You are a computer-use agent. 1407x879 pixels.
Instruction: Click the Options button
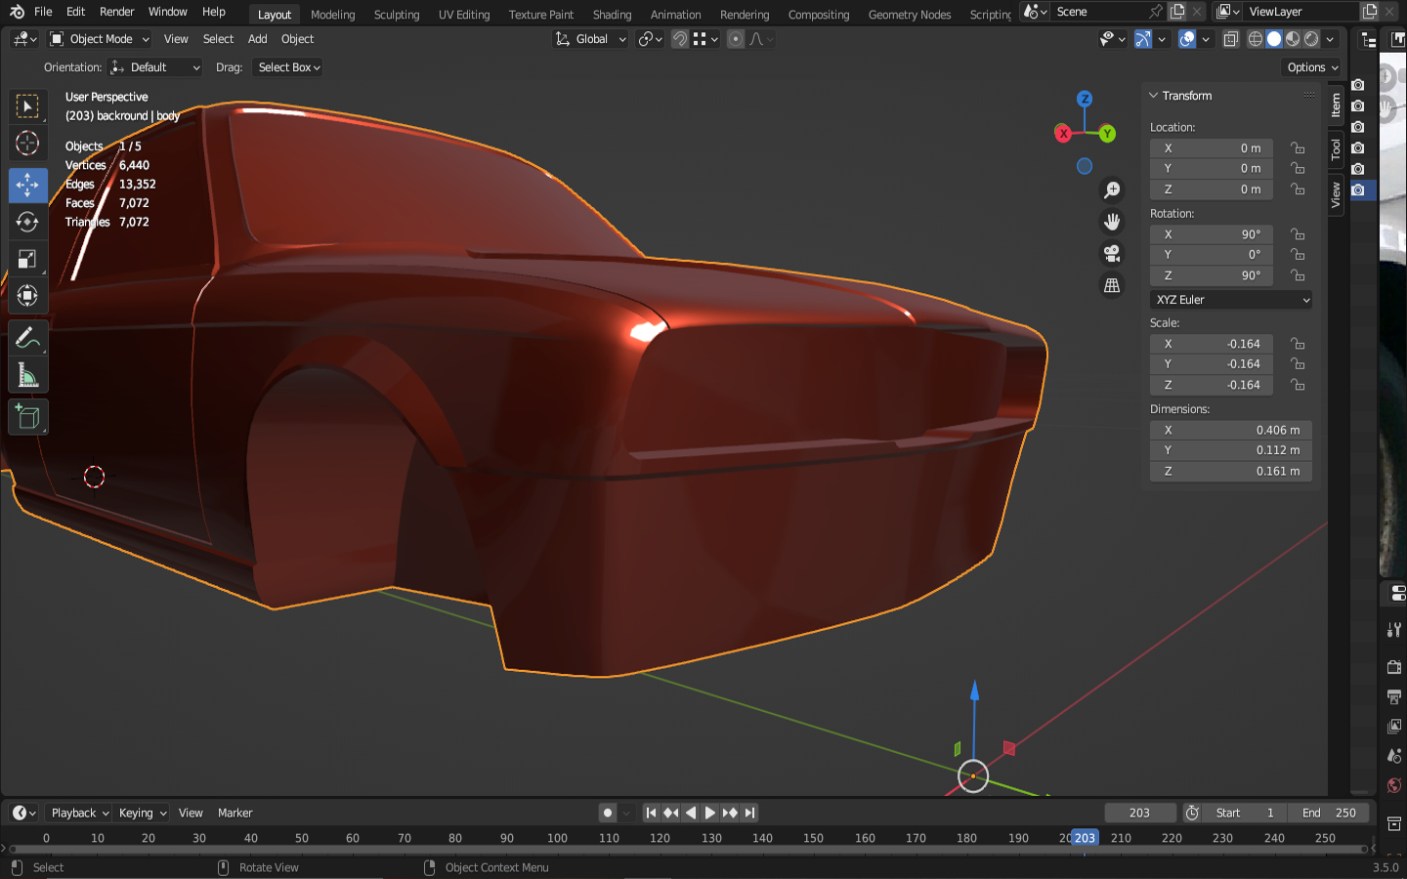click(1312, 67)
